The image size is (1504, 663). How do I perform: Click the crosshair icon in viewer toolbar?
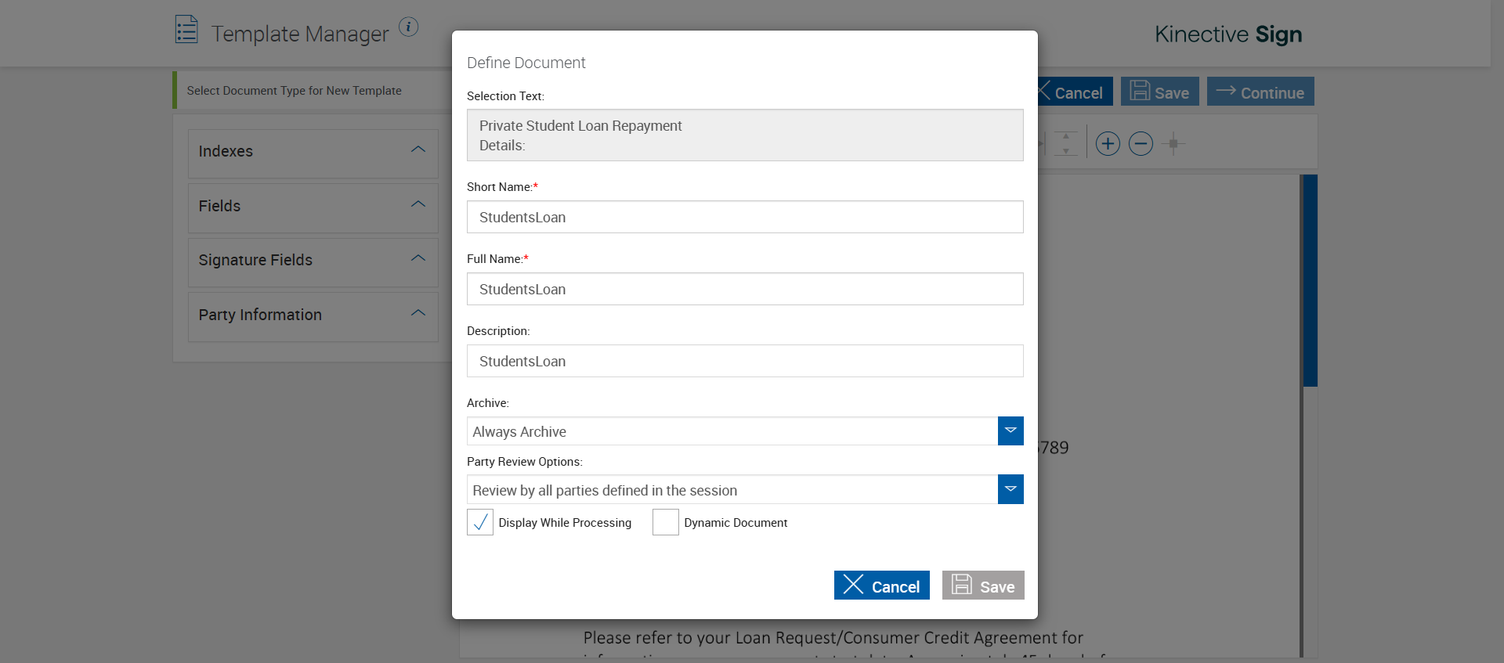1173,144
